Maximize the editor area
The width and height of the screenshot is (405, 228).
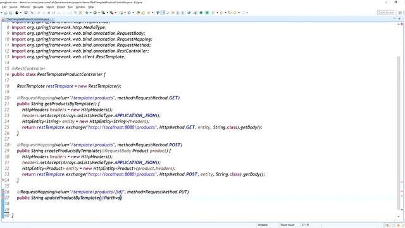tap(399, 19)
